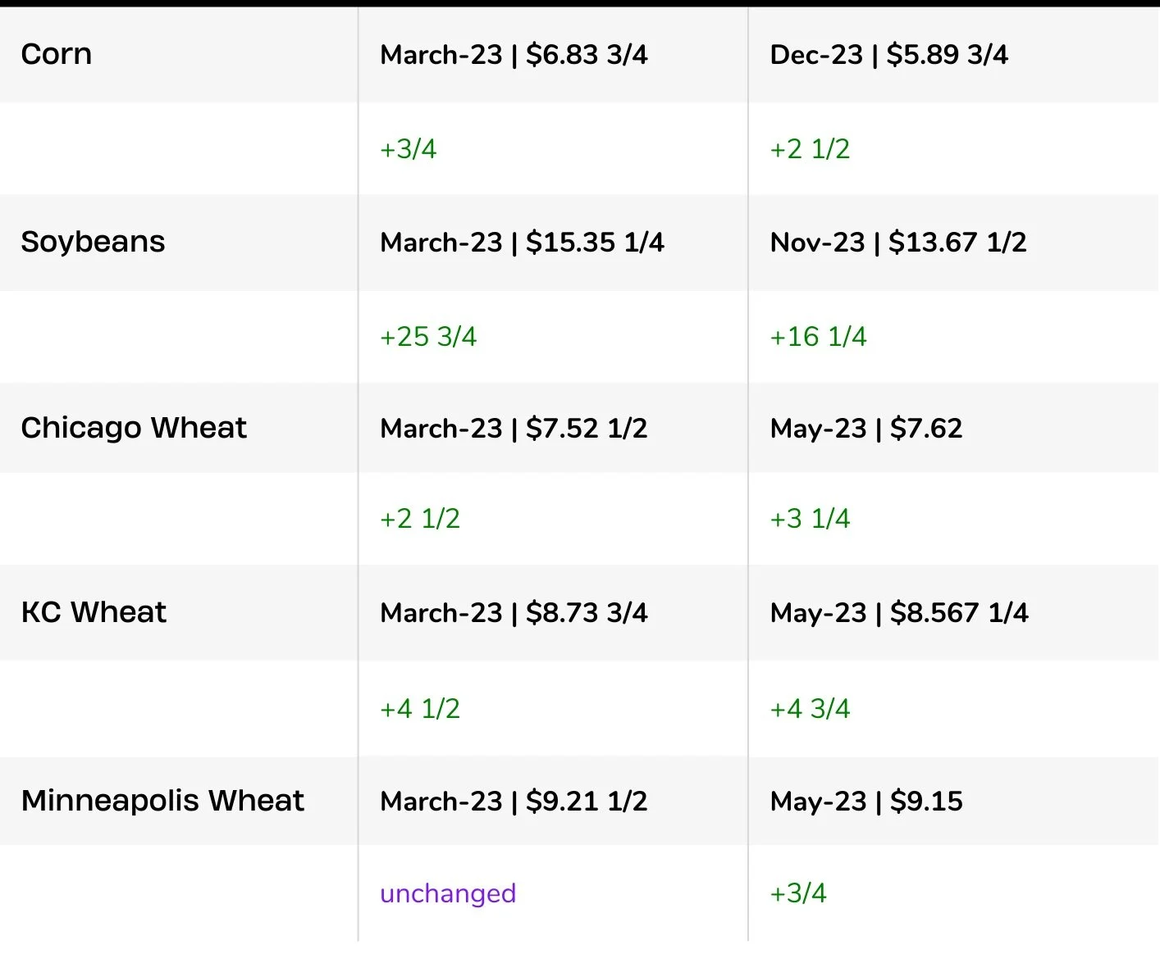Click the +16 1/4 change value

coord(818,337)
